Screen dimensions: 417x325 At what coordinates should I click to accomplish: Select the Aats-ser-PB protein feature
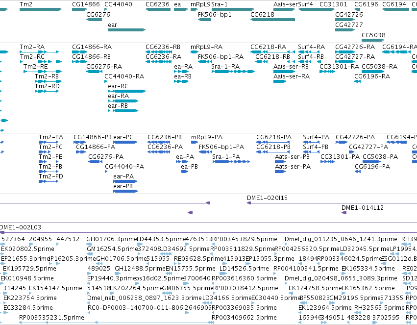click(280, 162)
